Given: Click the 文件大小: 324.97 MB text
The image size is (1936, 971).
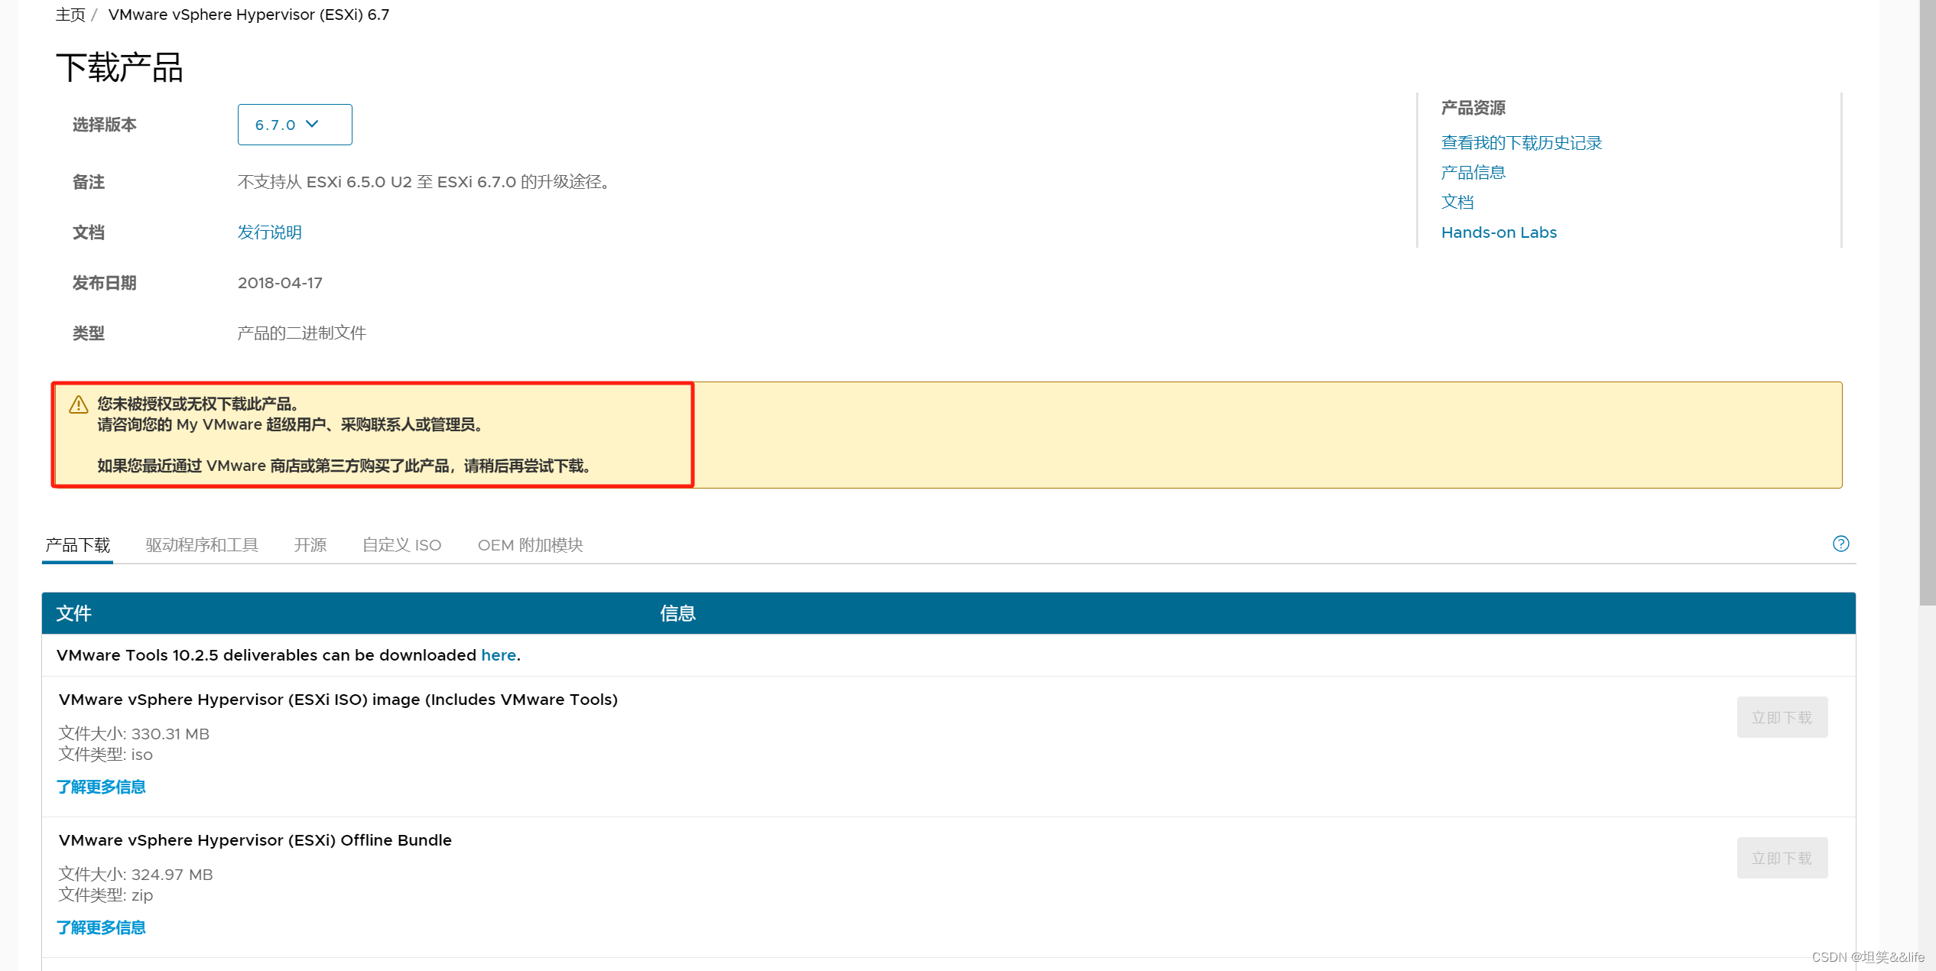Looking at the screenshot, I should pyautogui.click(x=135, y=875).
